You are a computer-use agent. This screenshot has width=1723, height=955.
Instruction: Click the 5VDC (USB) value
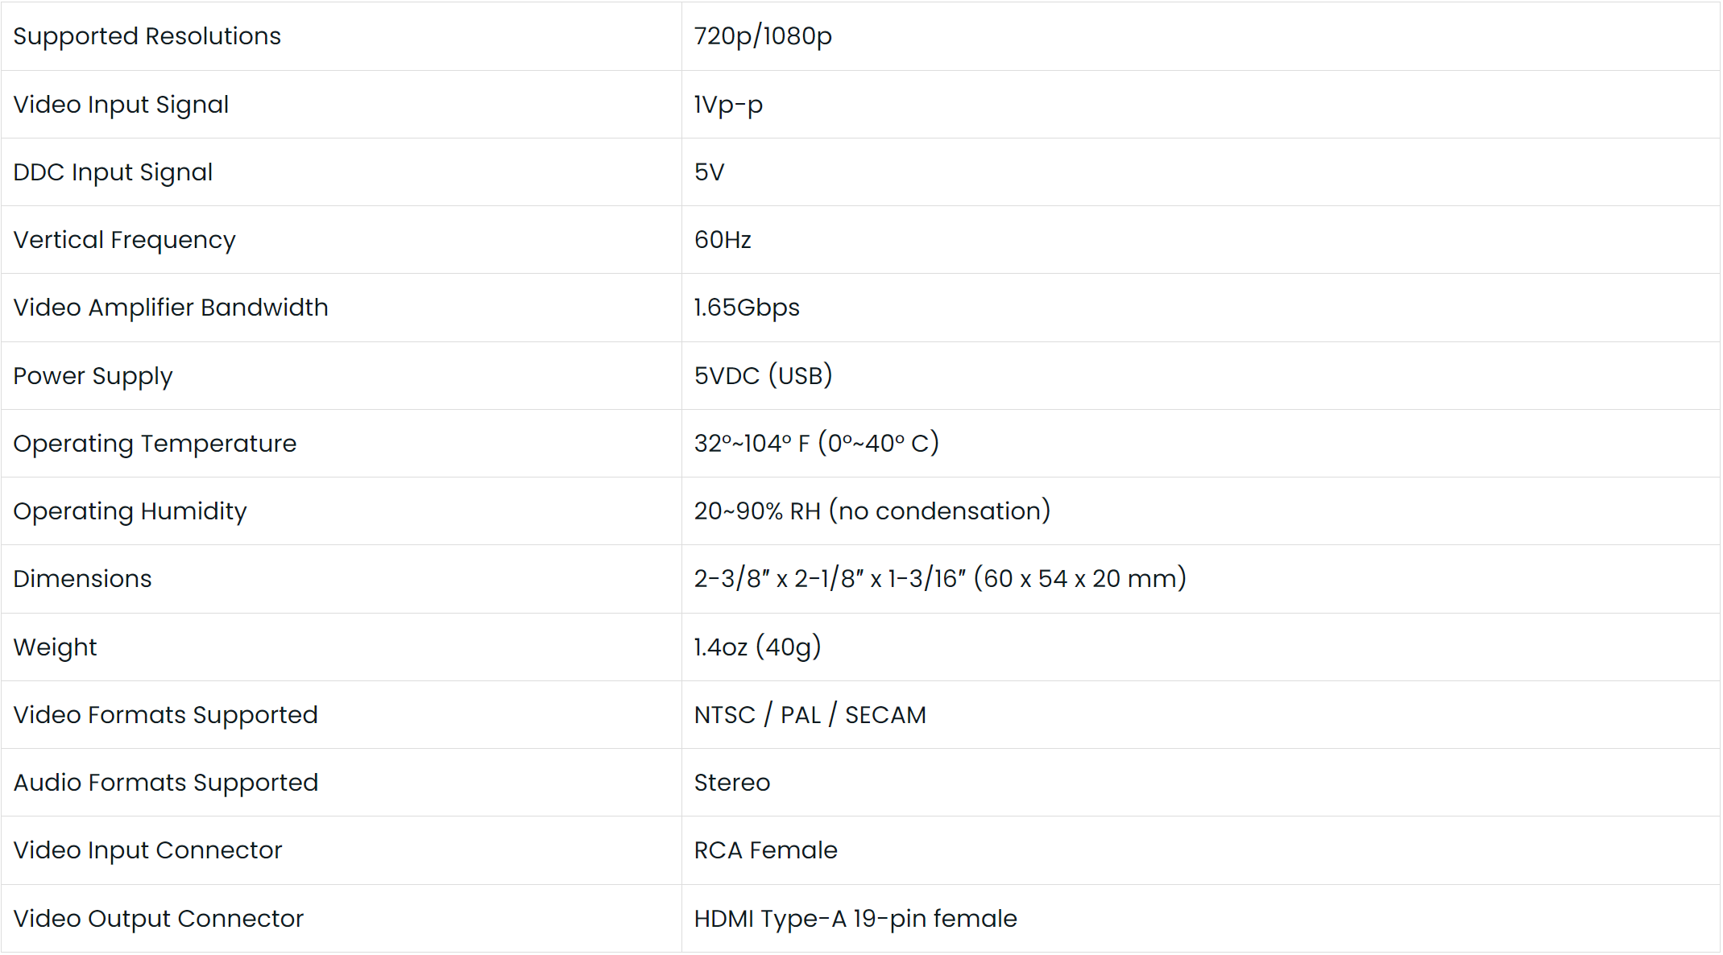pyautogui.click(x=762, y=376)
